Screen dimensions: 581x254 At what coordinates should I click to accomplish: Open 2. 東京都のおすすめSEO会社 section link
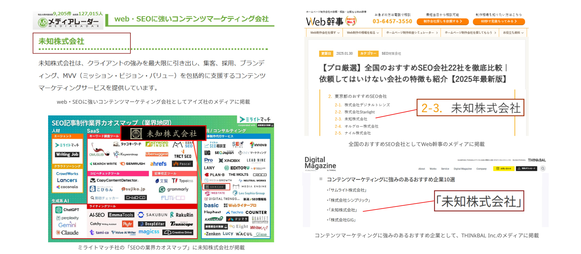tap(358, 96)
